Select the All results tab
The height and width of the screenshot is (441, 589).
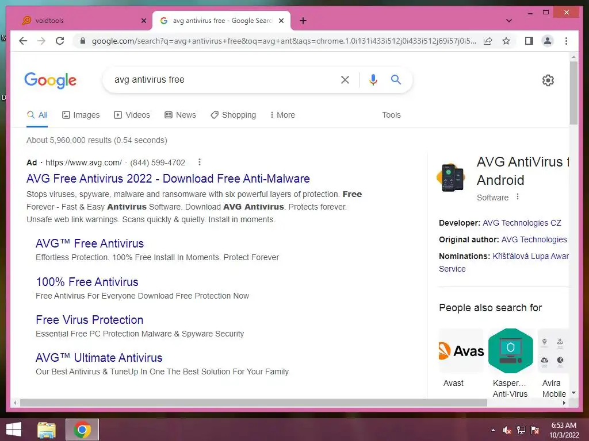(x=37, y=115)
